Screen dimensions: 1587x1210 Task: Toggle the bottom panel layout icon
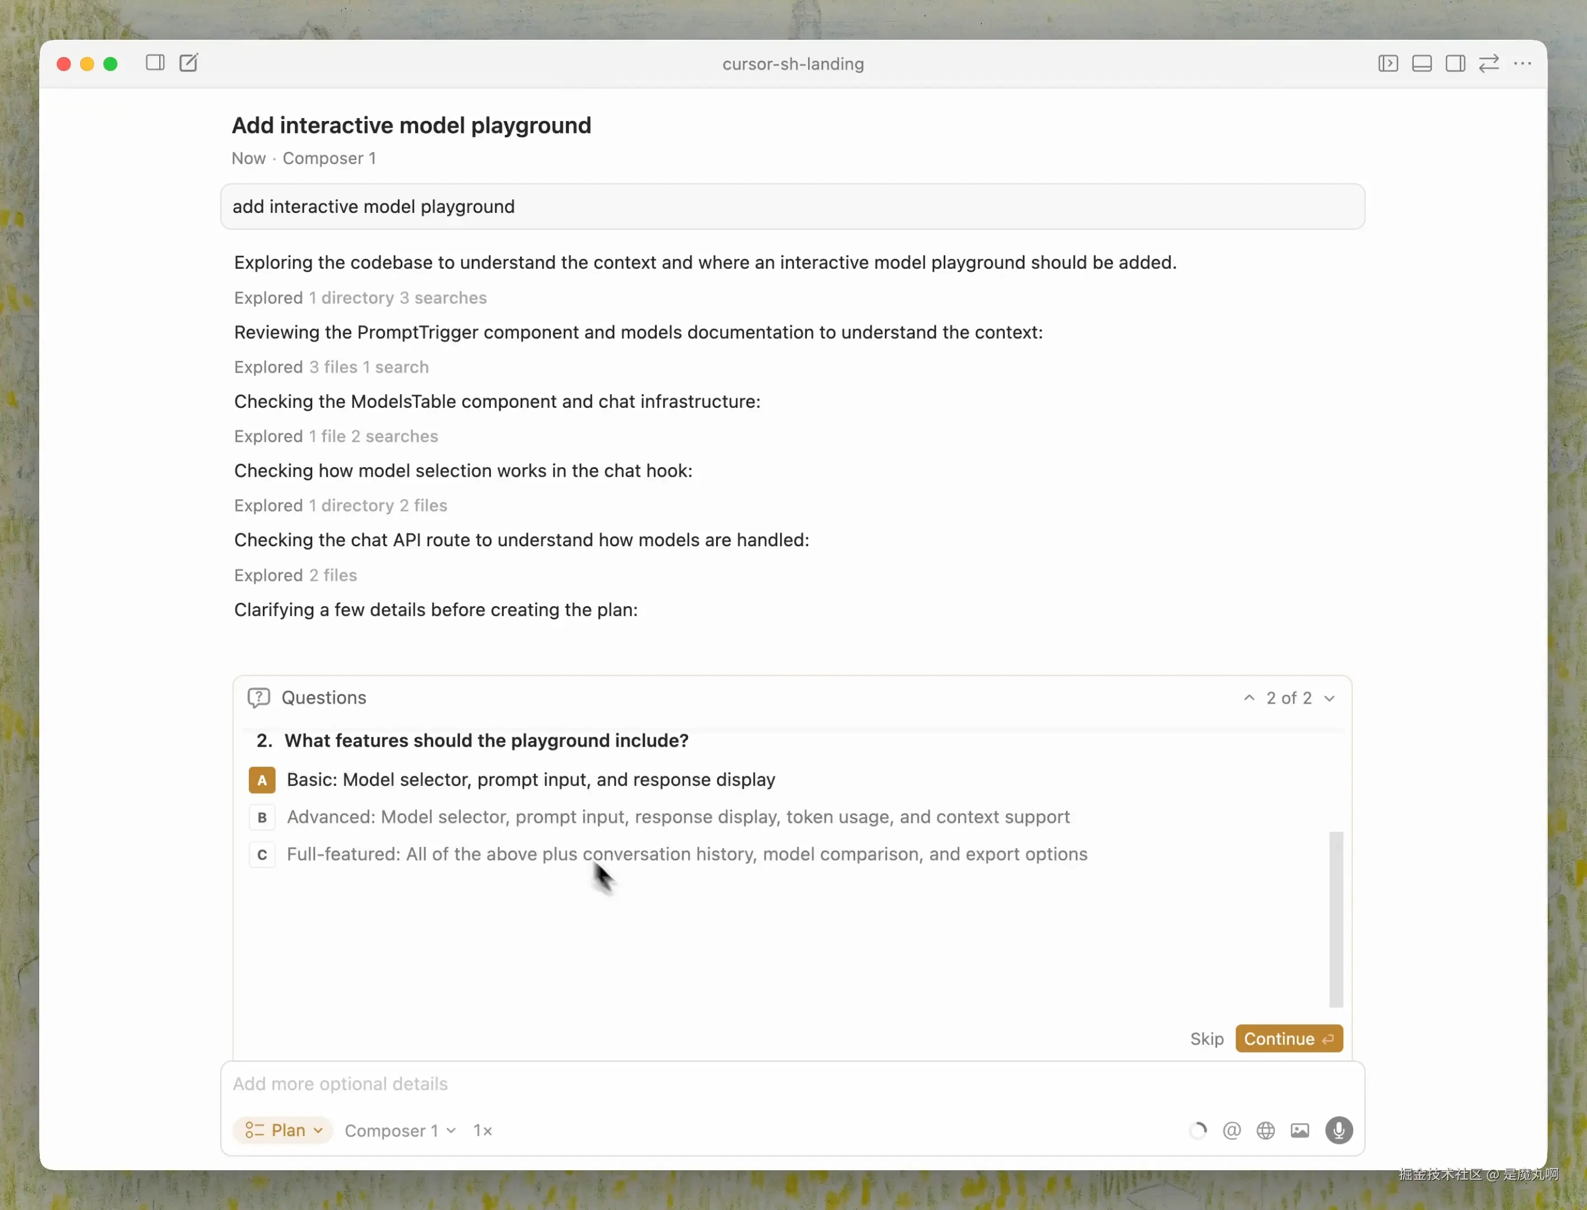1421,63
